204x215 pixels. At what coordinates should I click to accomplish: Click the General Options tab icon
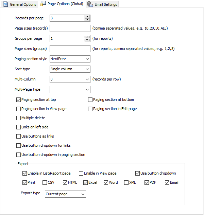[x=5, y=4]
